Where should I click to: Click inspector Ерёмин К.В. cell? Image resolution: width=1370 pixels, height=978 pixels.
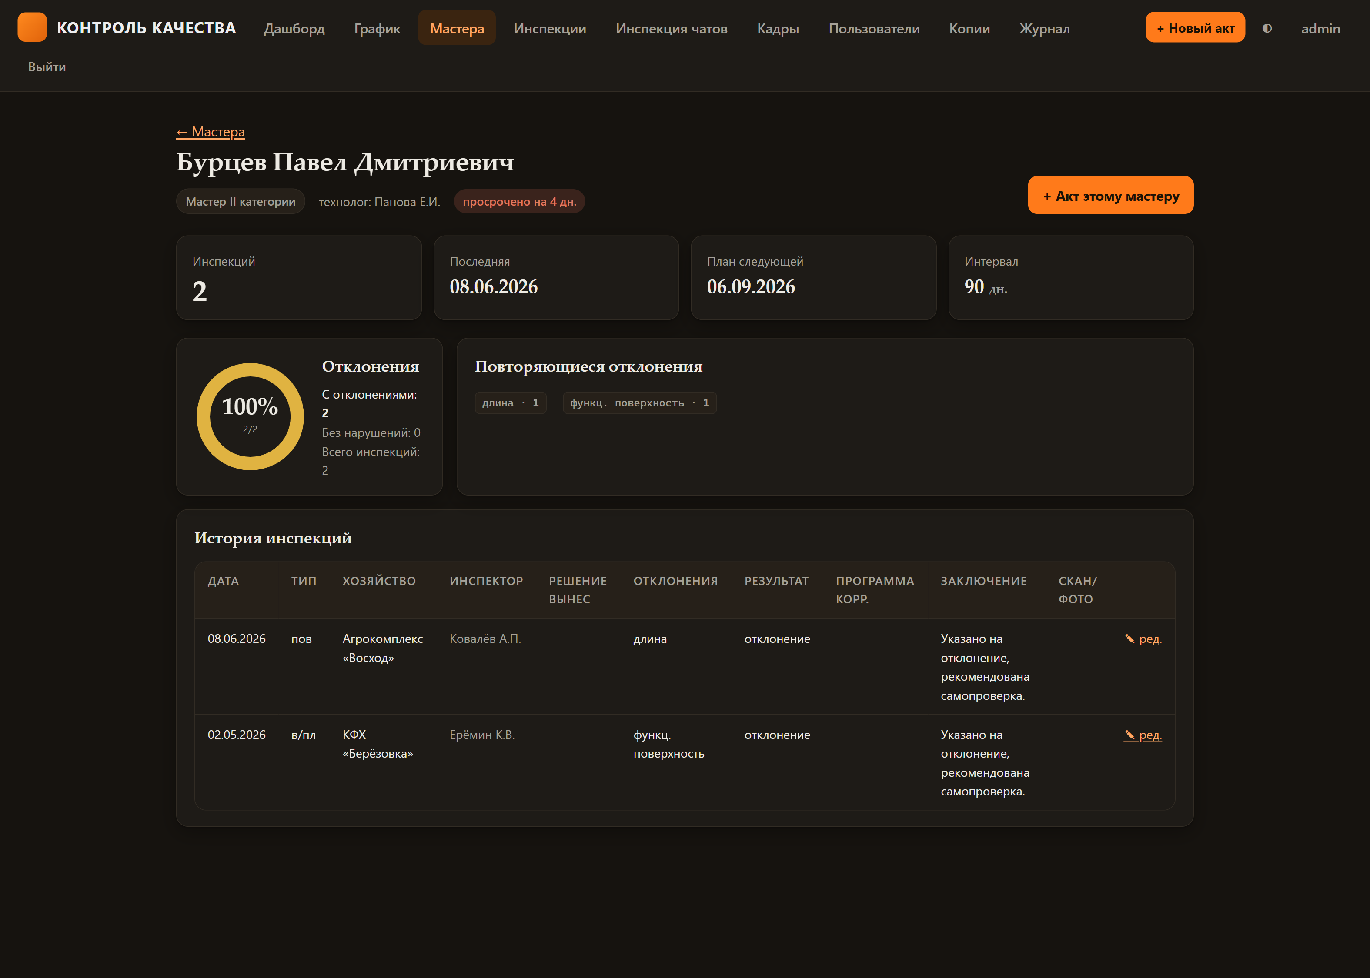(482, 735)
